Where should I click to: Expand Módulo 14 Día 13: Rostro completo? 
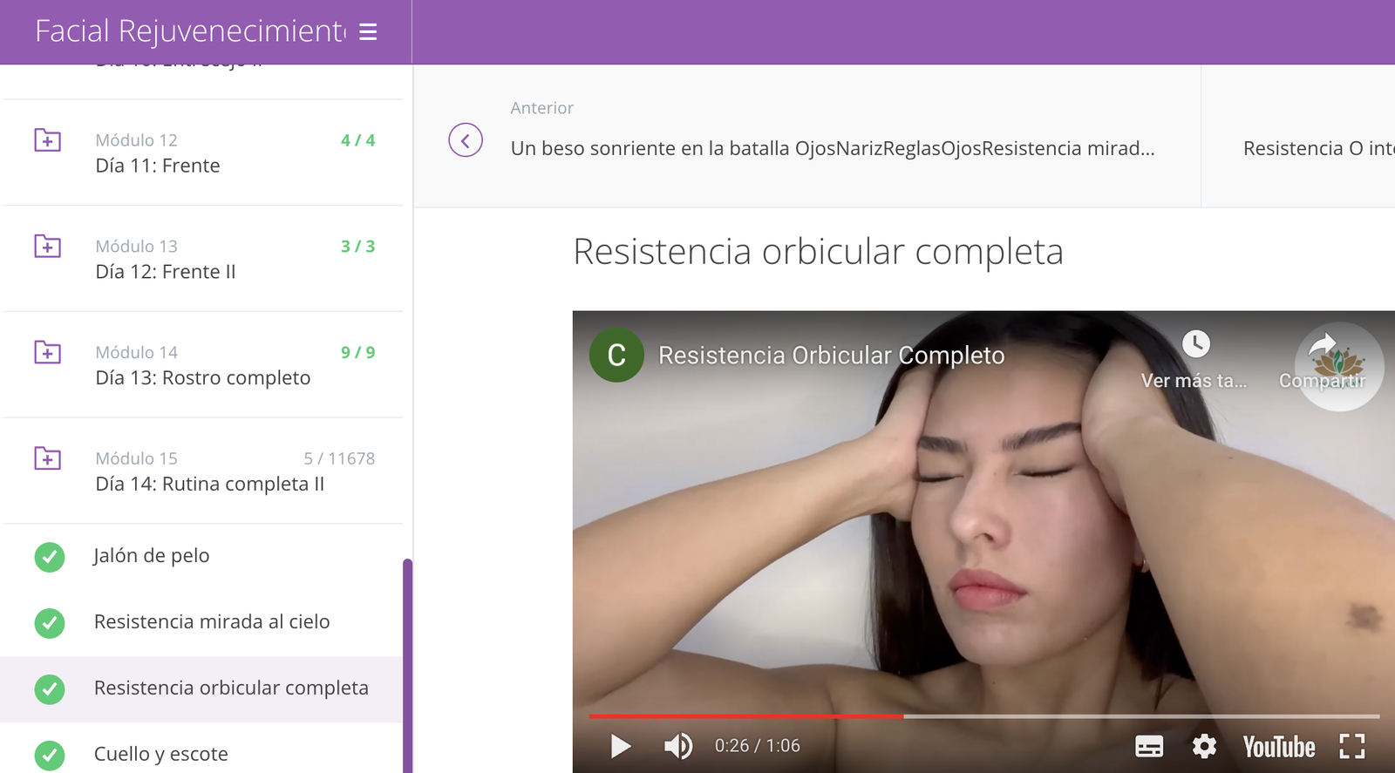(x=48, y=353)
